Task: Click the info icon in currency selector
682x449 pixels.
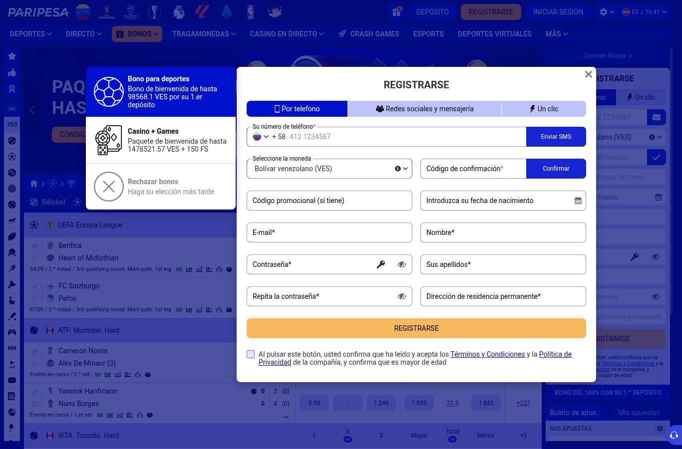Action: pyautogui.click(x=398, y=169)
